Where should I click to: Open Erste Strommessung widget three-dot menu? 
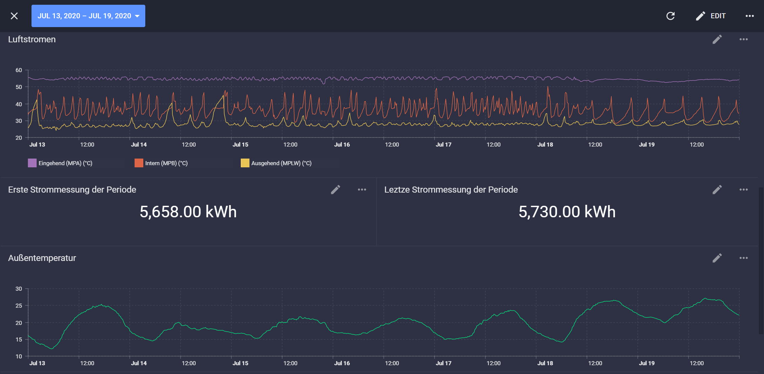coord(362,190)
